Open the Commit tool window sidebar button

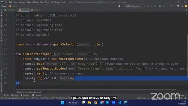[x=1, y=23]
